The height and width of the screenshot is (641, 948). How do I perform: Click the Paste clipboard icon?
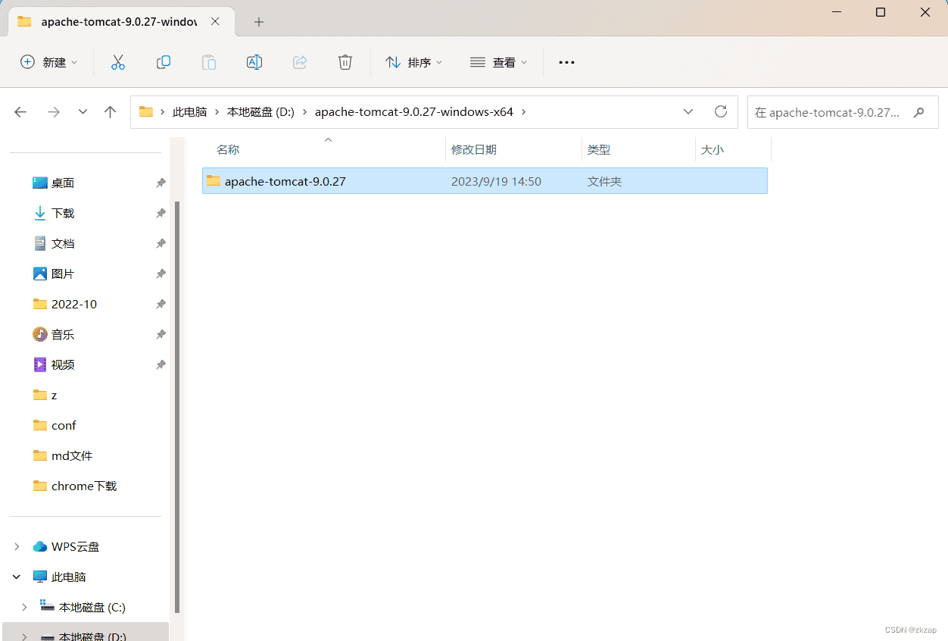tap(209, 62)
